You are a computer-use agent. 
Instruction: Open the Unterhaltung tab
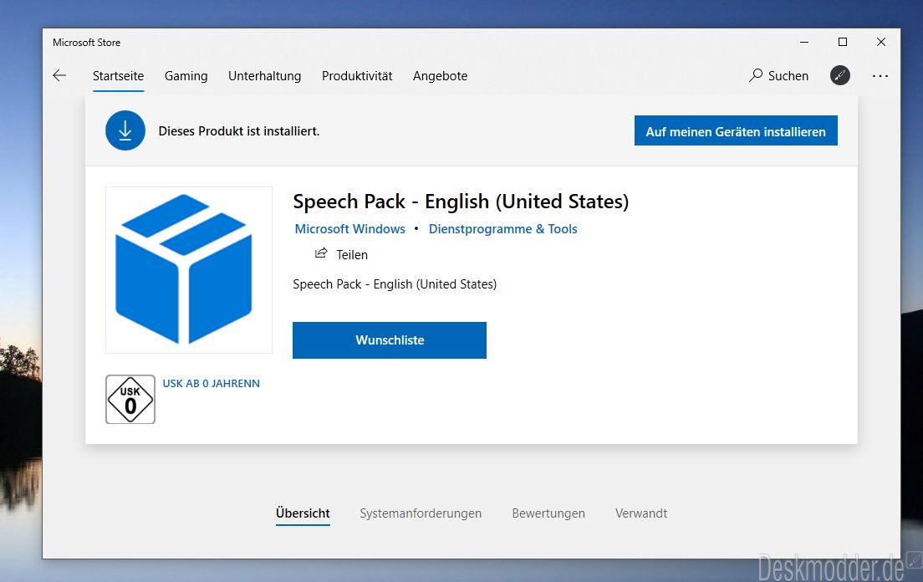tap(264, 76)
